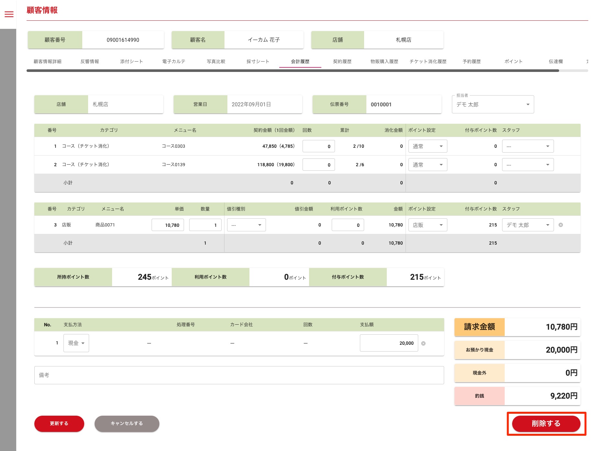The image size is (598, 451).
Task: Click the 支払額 field showing 20,000
Action: point(389,343)
